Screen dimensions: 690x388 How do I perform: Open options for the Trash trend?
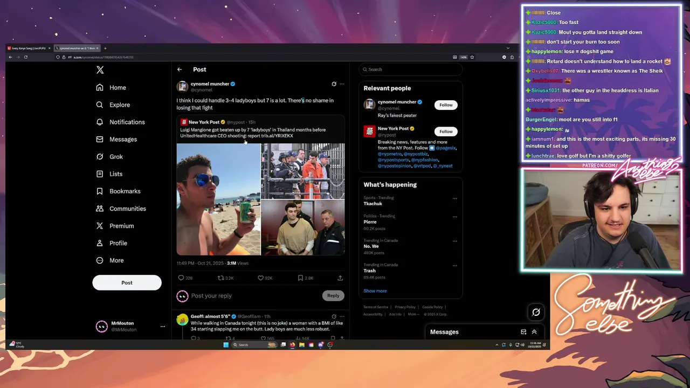[x=454, y=265]
